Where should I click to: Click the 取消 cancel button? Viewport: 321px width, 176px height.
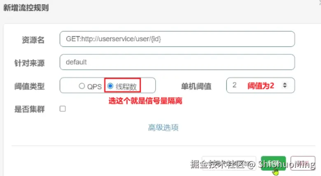303,163
